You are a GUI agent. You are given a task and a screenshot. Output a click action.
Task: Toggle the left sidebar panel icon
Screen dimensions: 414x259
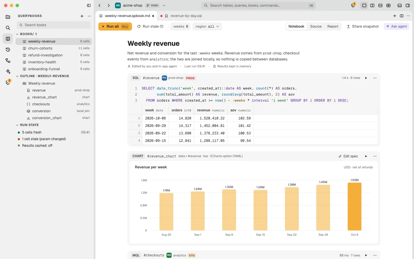click(x=89, y=5)
